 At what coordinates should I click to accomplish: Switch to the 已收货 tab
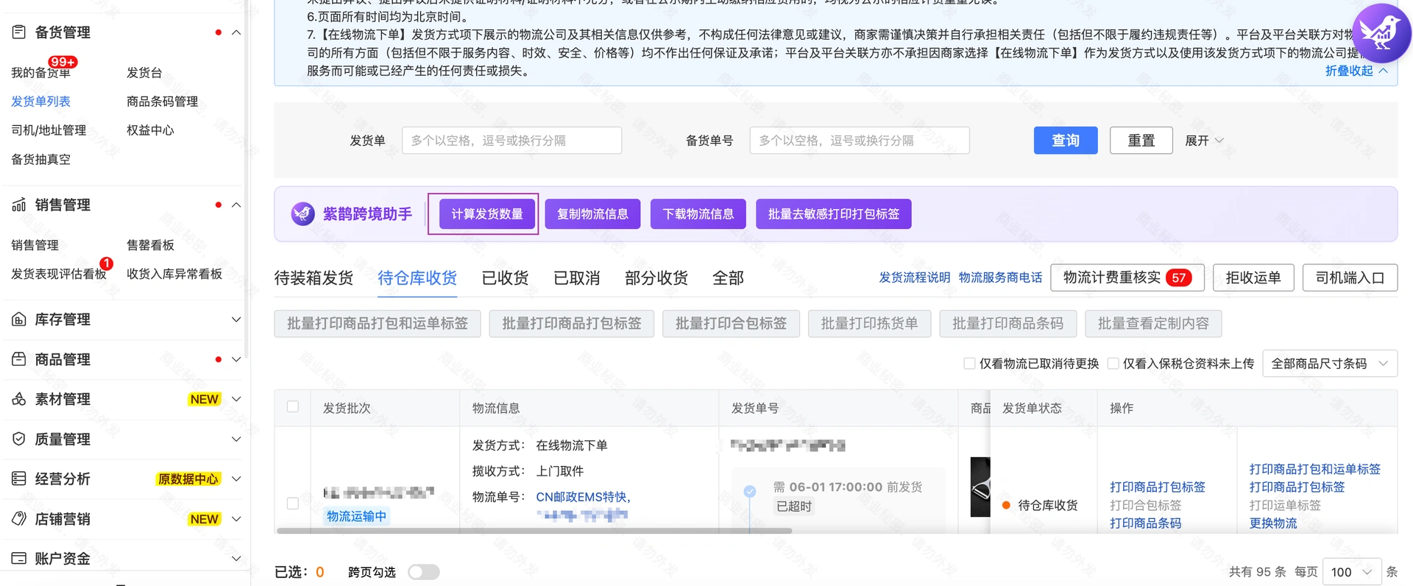click(x=505, y=278)
